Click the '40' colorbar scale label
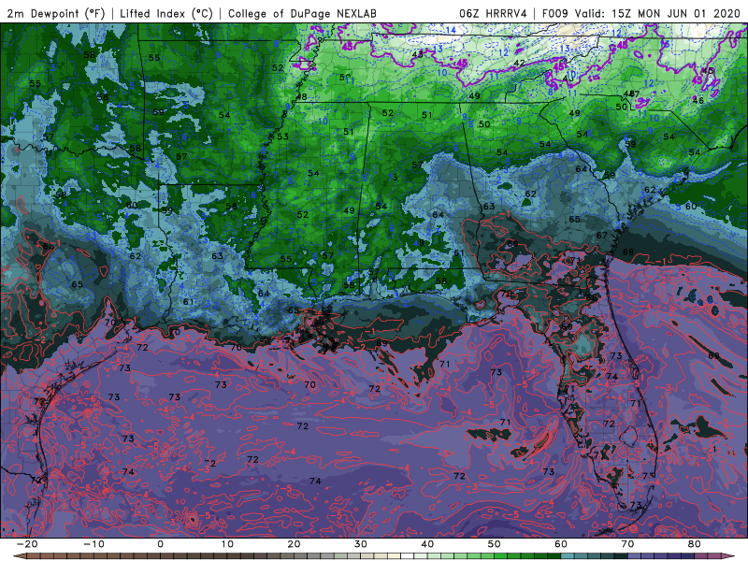Image resolution: width=748 pixels, height=561 pixels. point(427,544)
